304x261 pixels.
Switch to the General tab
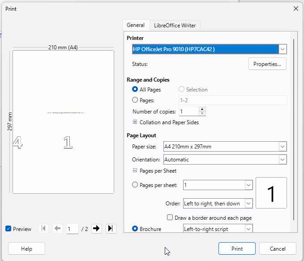point(136,26)
